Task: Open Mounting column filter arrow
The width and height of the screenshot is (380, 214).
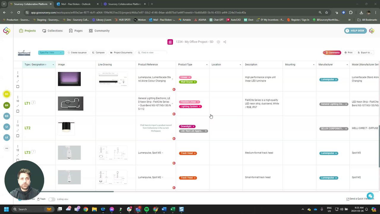Action: coord(314,64)
